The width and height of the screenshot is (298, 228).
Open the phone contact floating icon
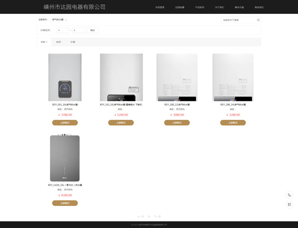(289, 195)
